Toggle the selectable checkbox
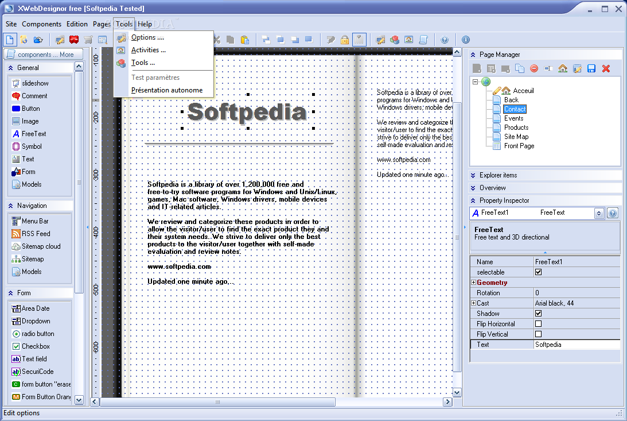 pos(538,272)
